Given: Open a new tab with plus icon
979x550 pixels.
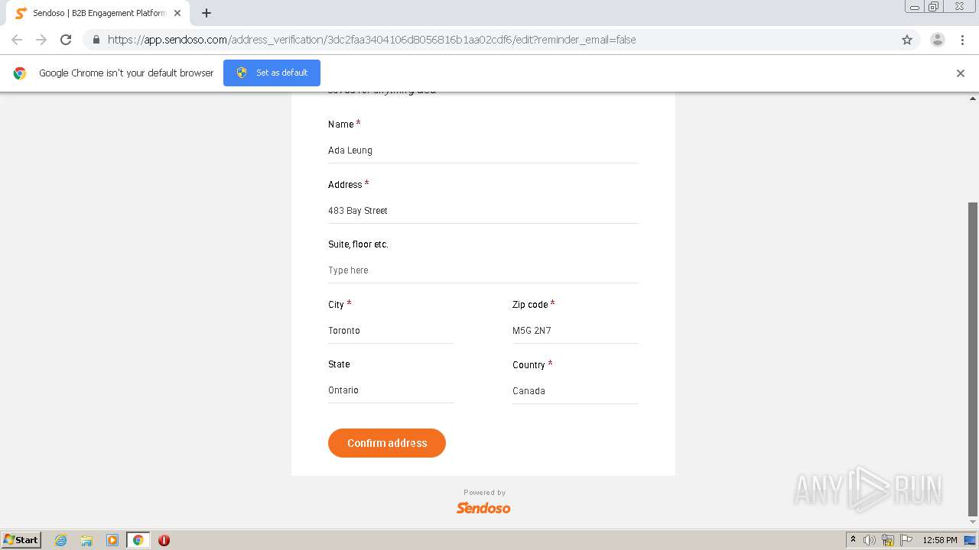Looking at the screenshot, I should [207, 13].
